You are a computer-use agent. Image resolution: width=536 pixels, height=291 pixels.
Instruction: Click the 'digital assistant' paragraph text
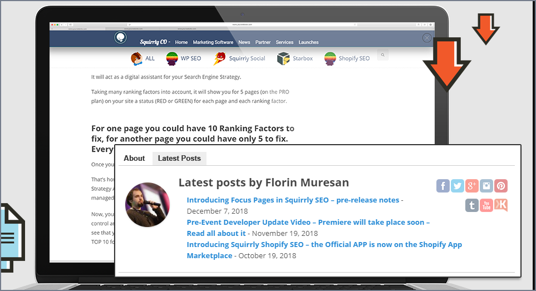(x=166, y=77)
